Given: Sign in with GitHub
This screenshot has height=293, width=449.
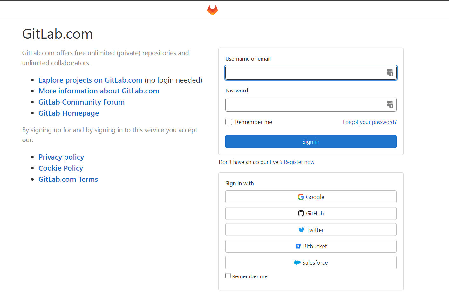Looking at the screenshot, I should pos(311,214).
